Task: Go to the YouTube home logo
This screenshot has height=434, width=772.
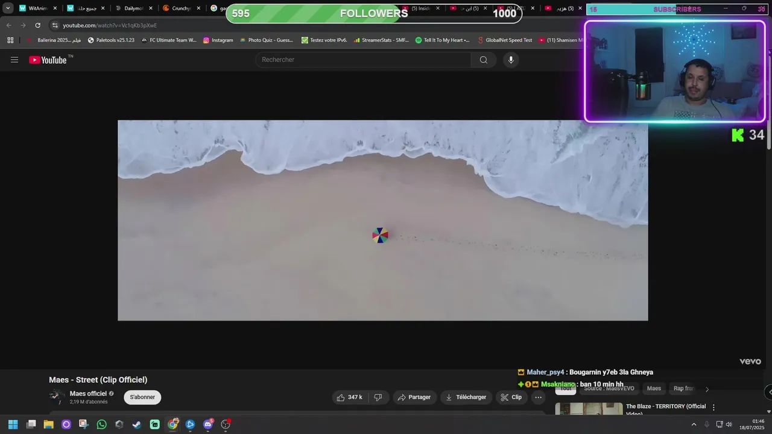Action: point(48,60)
